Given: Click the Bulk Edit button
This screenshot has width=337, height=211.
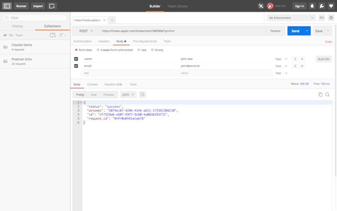Looking at the screenshot, I should coord(324,59).
